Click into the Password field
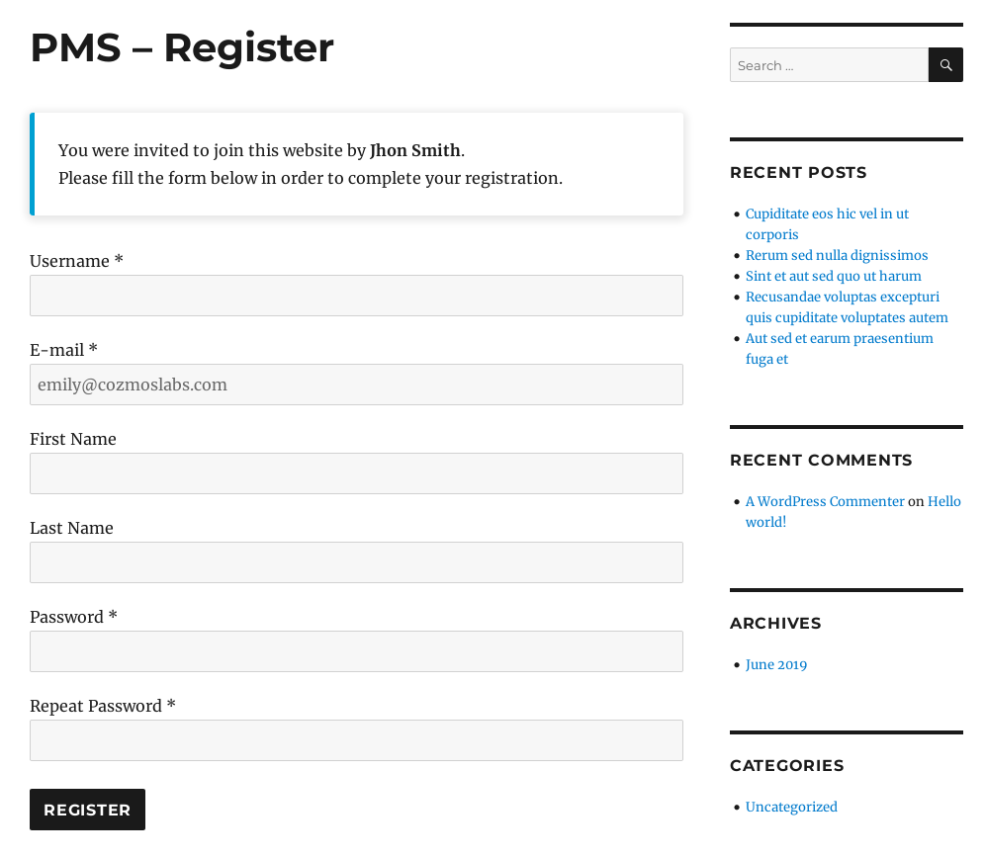Screen dimensions: 985x857 coord(356,651)
